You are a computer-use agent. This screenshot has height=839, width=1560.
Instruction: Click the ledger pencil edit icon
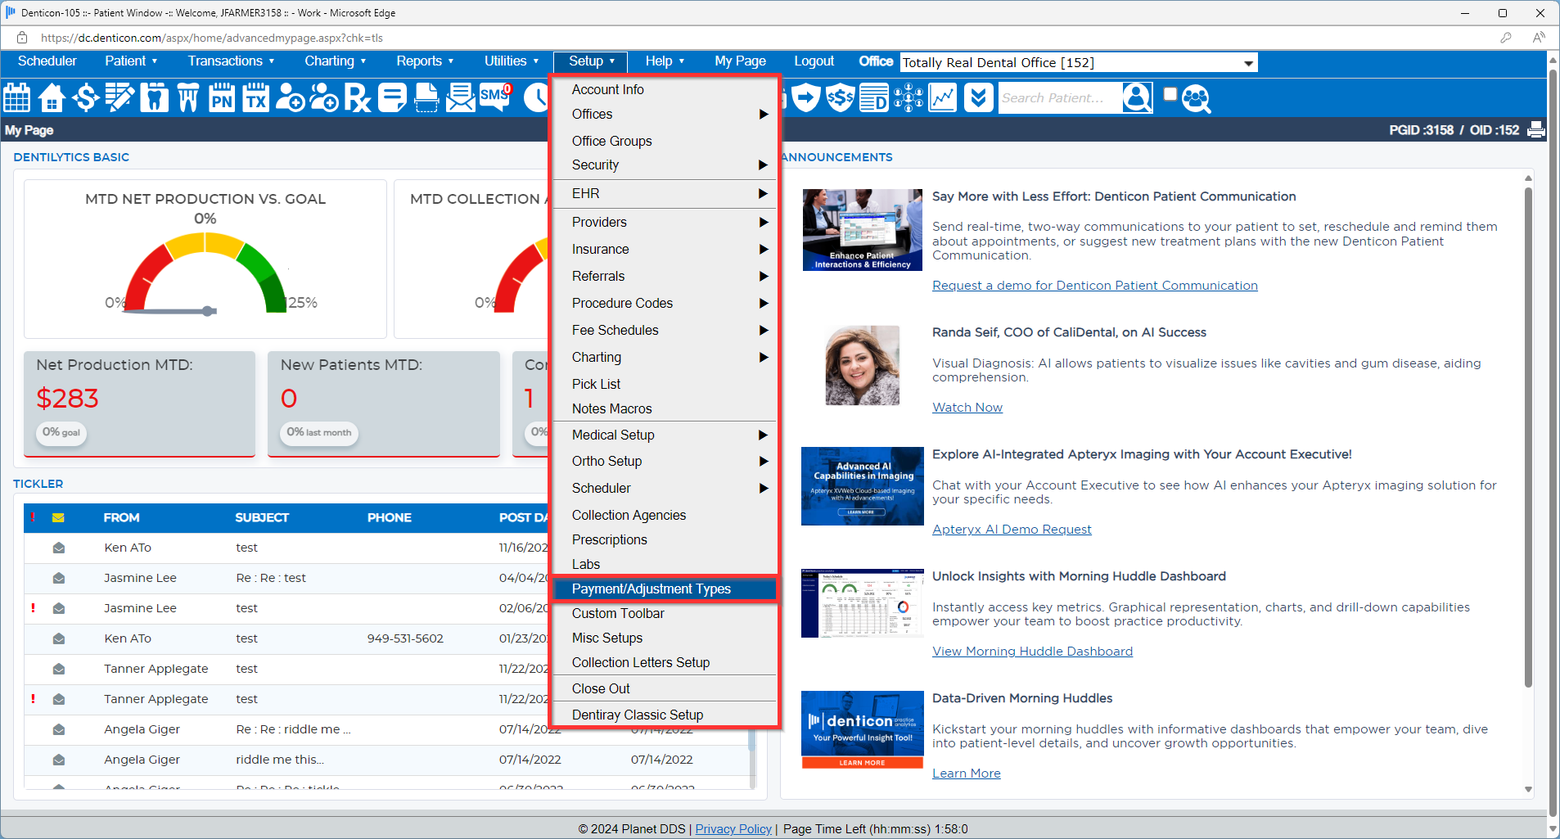click(119, 98)
